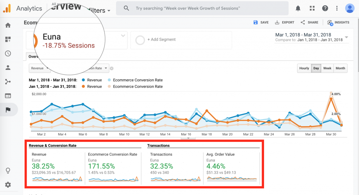Open the filters view selector dropdown
The image size is (359, 195).
(100, 10)
